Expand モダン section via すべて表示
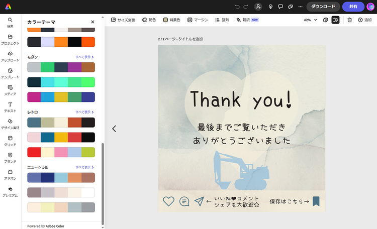The height and width of the screenshot is (229, 377). [84, 57]
